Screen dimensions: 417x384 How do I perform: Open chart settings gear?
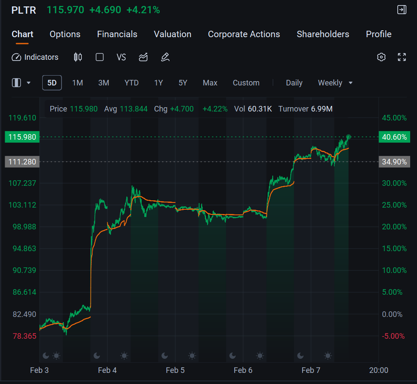coord(382,57)
